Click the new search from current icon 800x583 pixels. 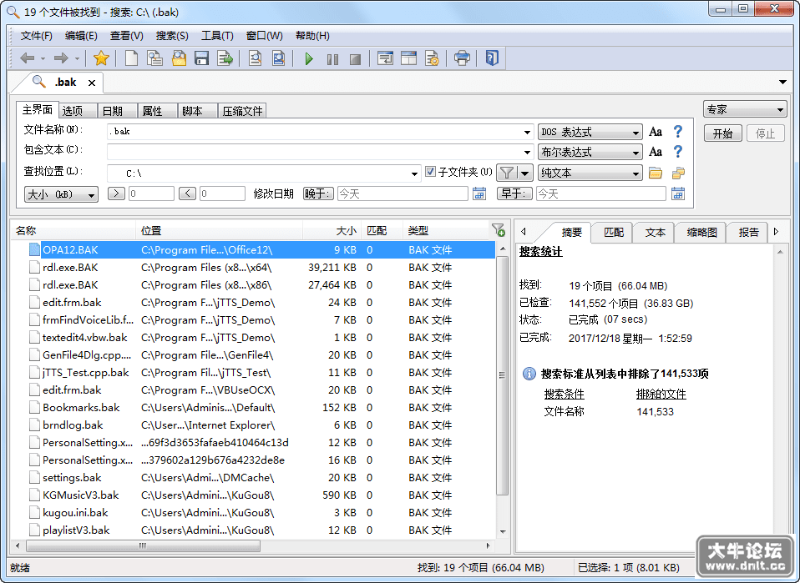pos(154,58)
